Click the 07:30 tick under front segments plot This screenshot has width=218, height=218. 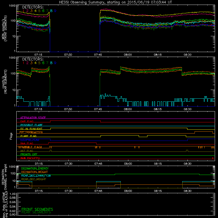point(68,55)
